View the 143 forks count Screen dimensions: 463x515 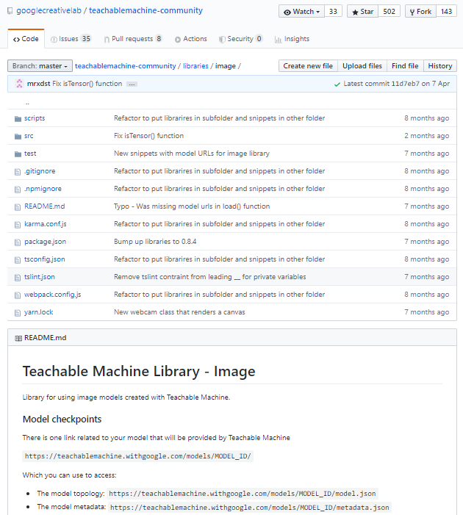(x=446, y=12)
